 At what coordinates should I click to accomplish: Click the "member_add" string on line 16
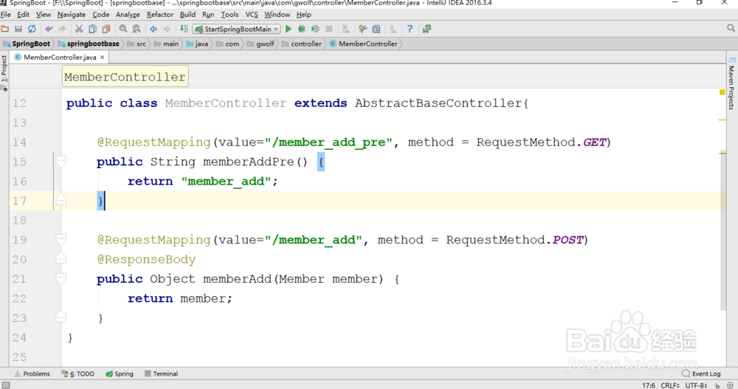226,182
